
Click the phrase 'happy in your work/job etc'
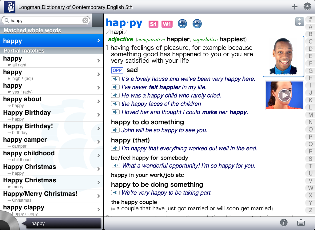point(147,175)
